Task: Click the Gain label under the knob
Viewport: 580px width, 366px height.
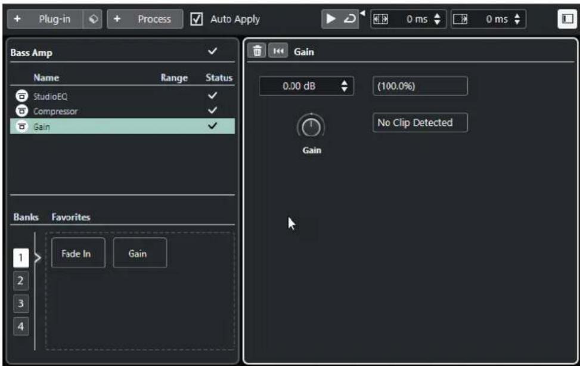Action: click(x=312, y=150)
